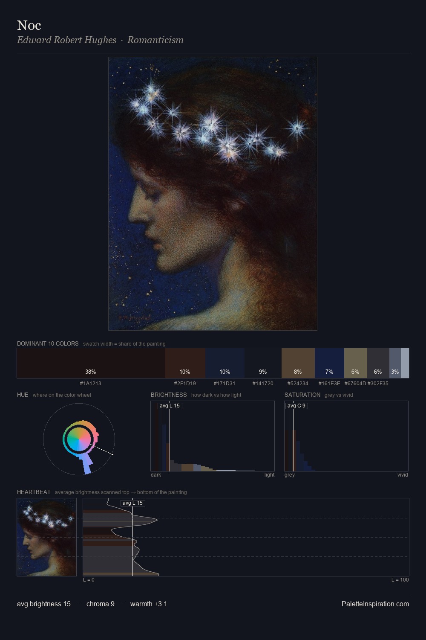
Task: Click the hex code #1A1213
Action: pyautogui.click(x=91, y=383)
